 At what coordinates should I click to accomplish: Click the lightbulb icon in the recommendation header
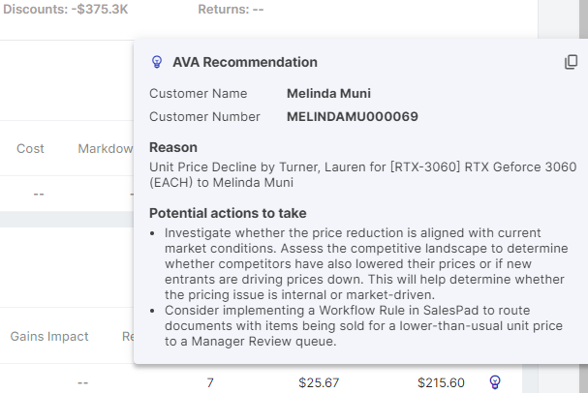(x=157, y=62)
